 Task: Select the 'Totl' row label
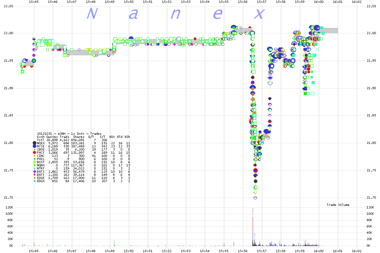(41, 140)
